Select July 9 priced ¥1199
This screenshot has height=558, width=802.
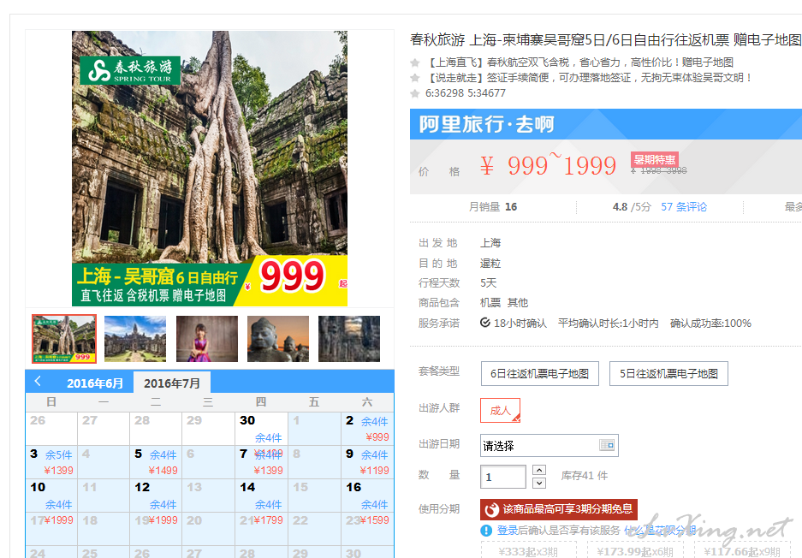pyautogui.click(x=367, y=462)
